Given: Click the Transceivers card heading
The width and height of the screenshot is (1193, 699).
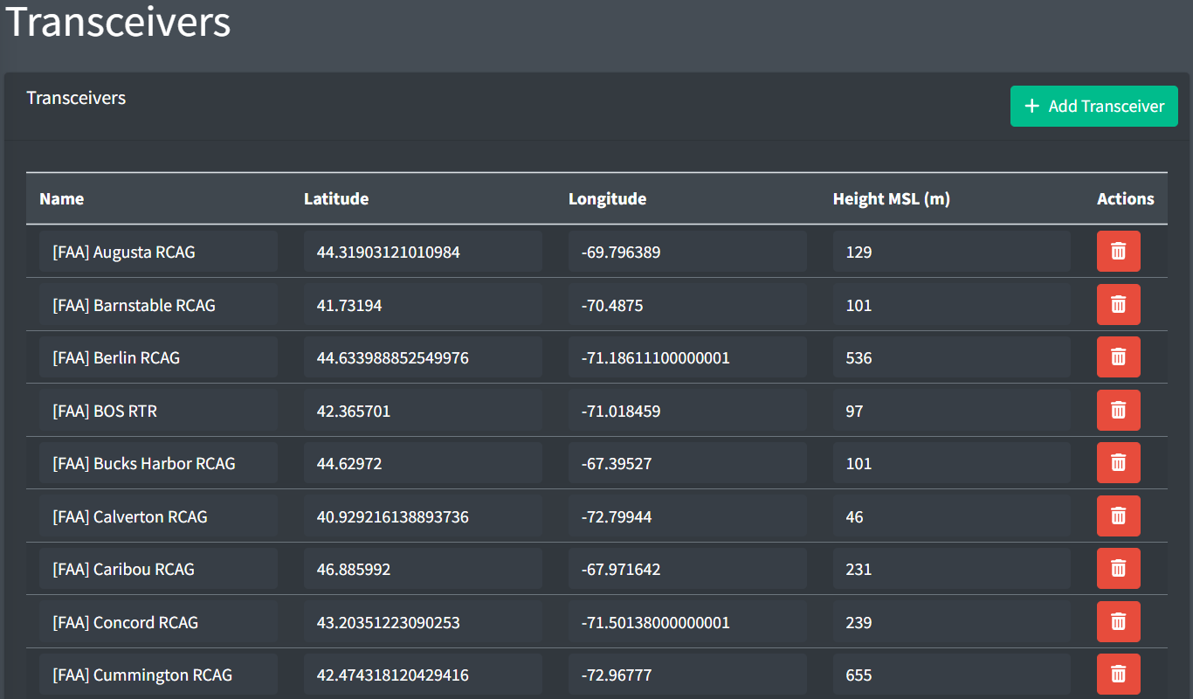Looking at the screenshot, I should pyautogui.click(x=76, y=98).
